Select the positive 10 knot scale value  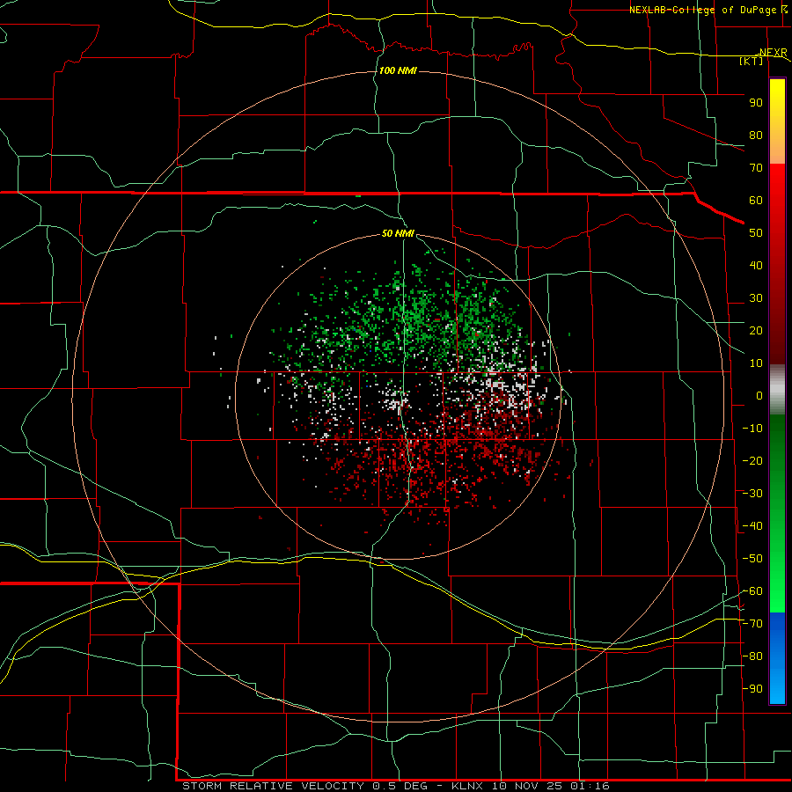coord(756,363)
